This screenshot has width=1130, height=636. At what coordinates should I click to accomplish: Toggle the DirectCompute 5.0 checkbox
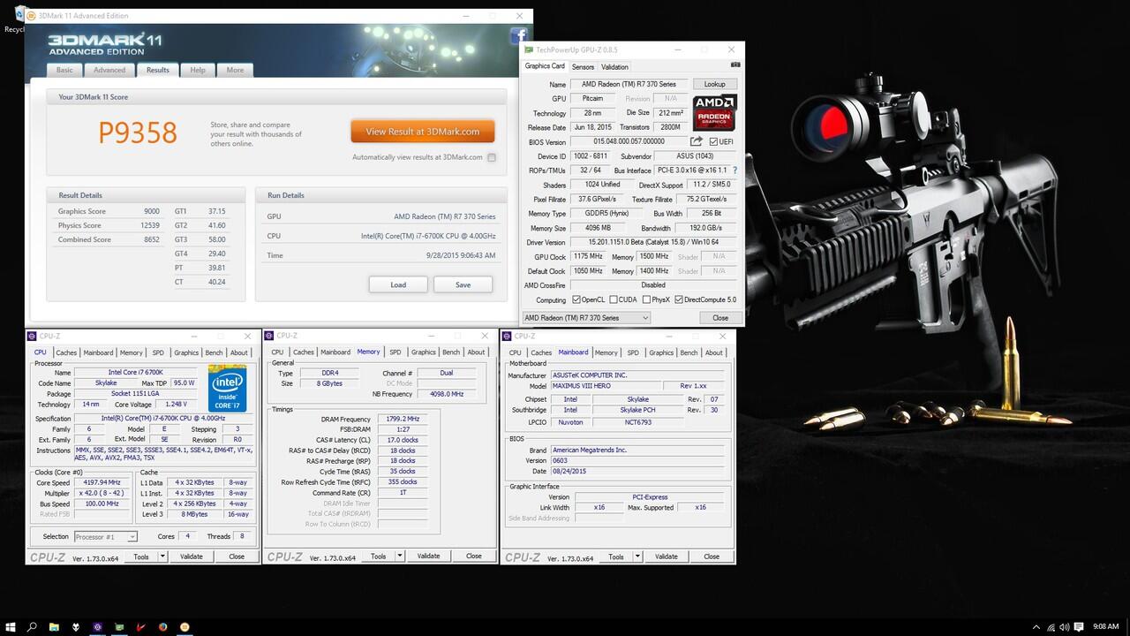pos(679,299)
